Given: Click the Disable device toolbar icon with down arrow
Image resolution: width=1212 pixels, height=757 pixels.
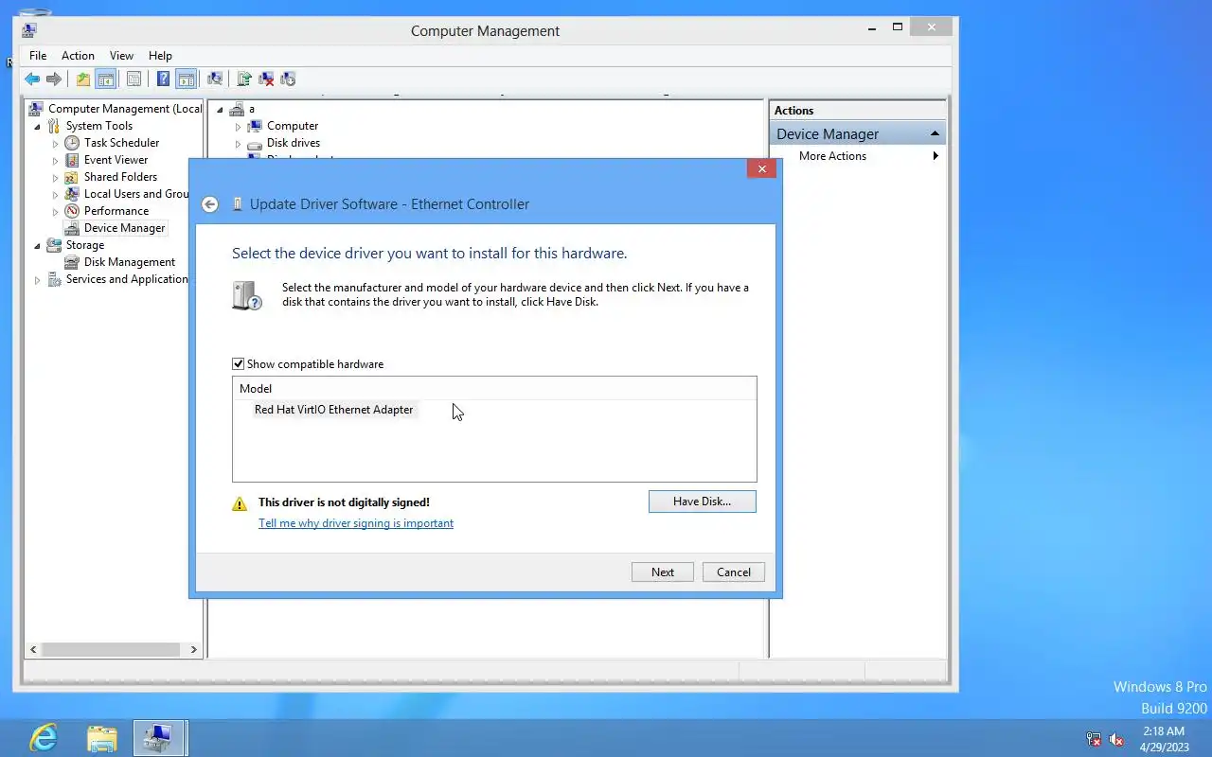Looking at the screenshot, I should tap(288, 79).
